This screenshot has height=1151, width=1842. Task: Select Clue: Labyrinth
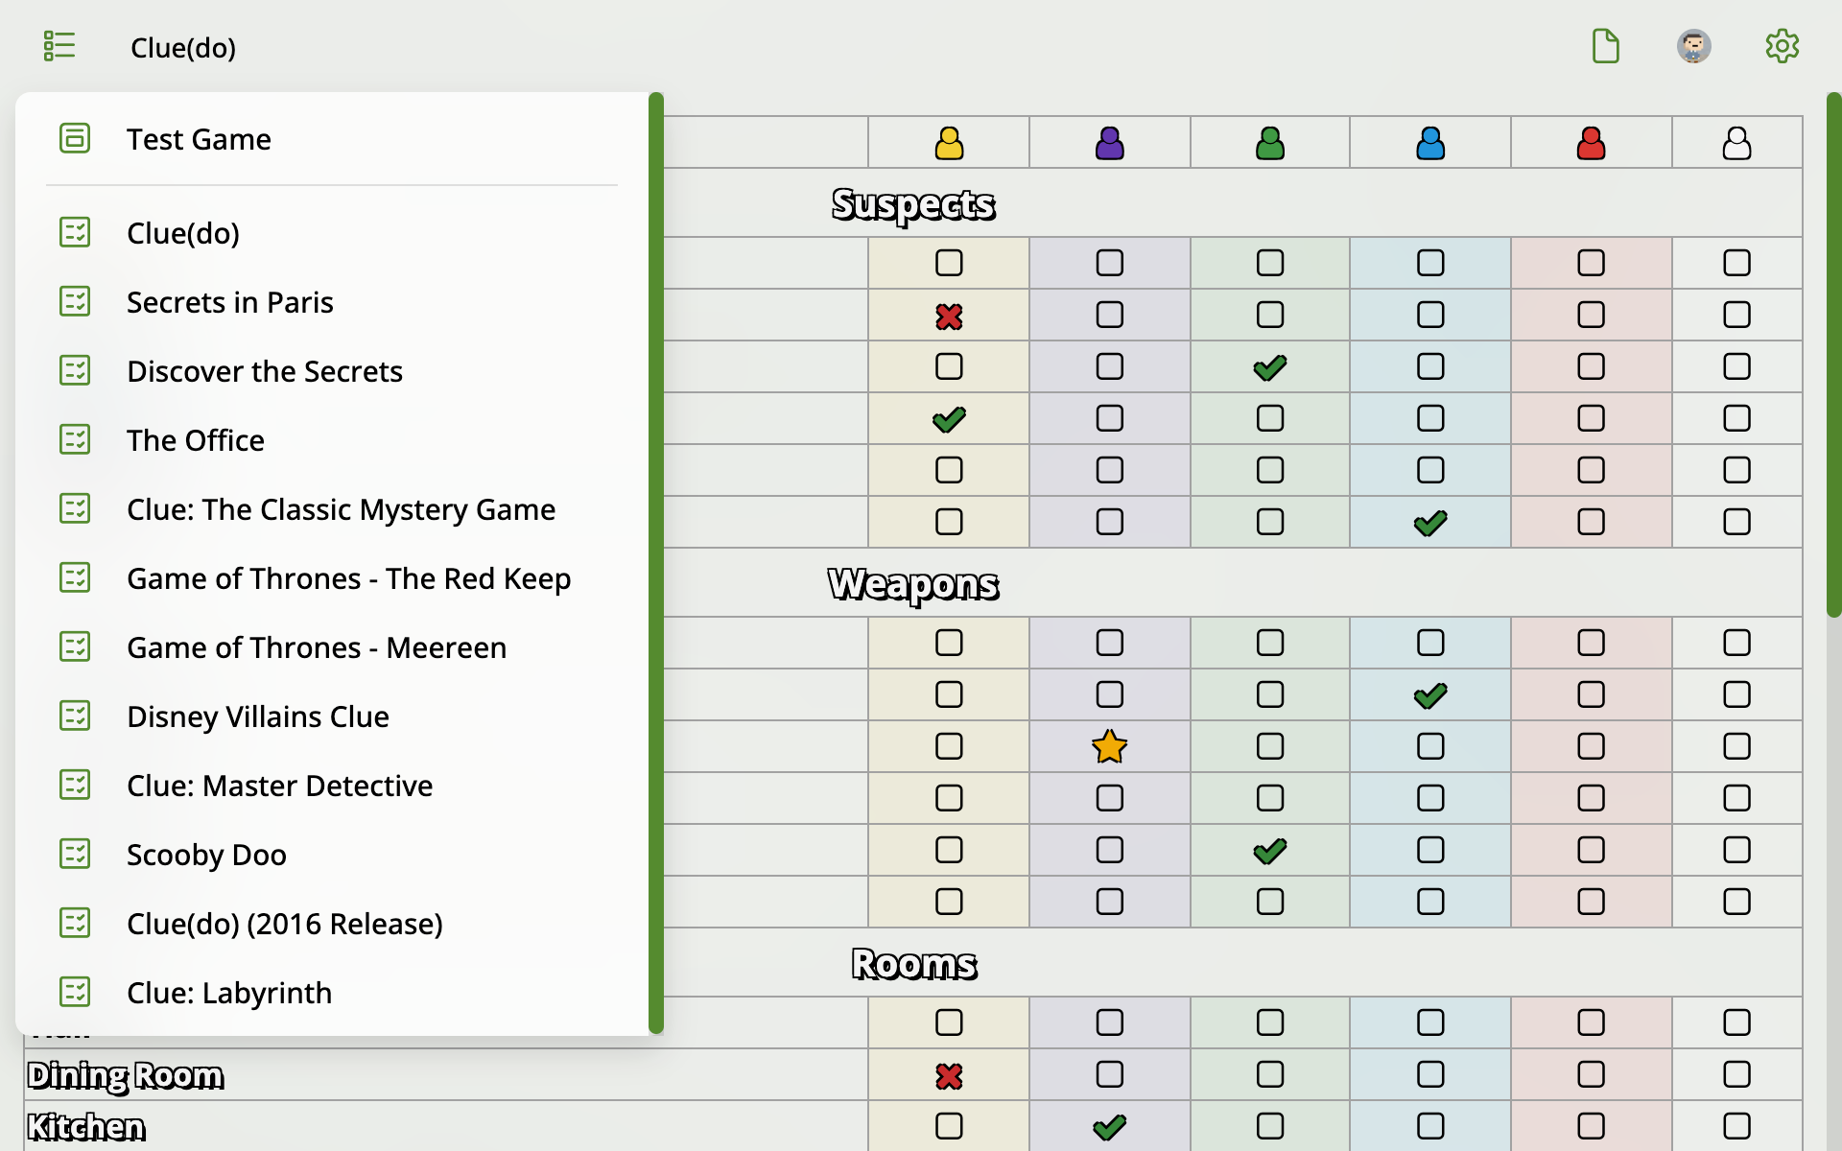[332, 993]
